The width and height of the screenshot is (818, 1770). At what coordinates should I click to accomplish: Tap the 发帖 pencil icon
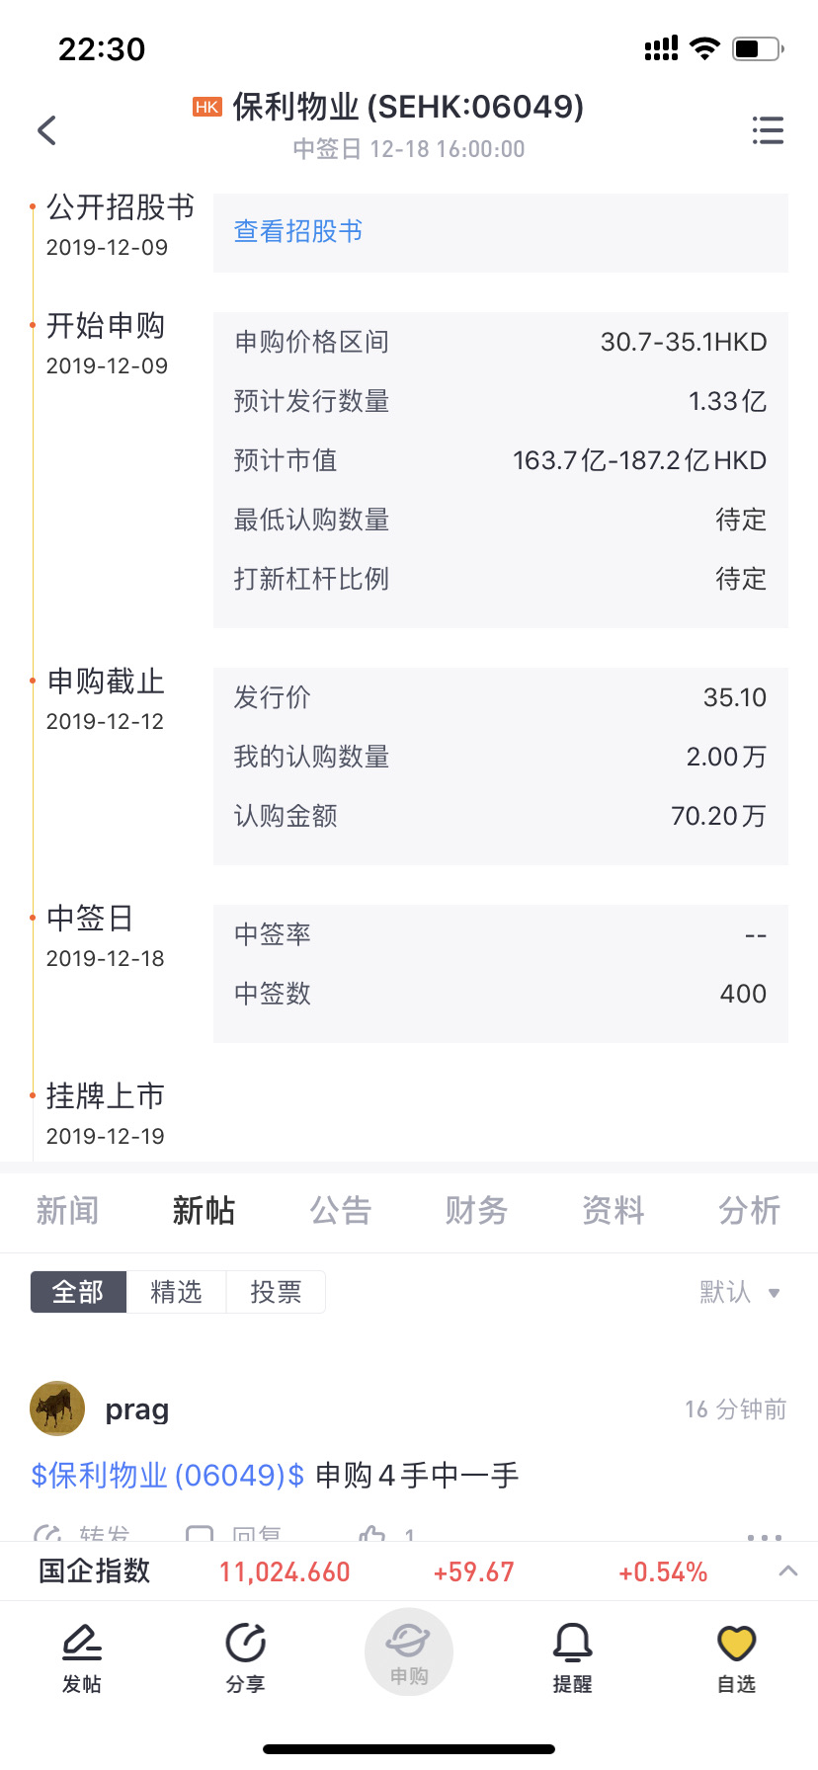pos(82,1644)
